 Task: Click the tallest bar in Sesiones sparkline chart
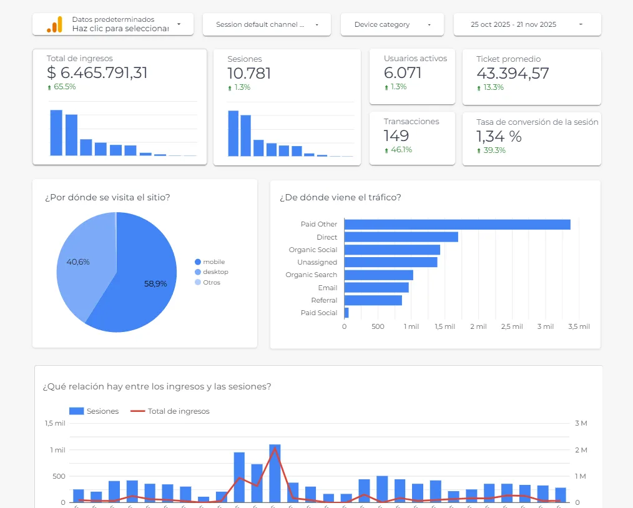pyautogui.click(x=233, y=134)
